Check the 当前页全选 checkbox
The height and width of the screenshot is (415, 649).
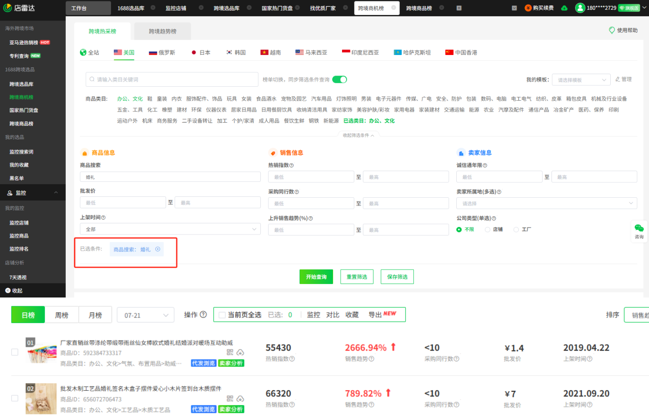pyautogui.click(x=222, y=315)
